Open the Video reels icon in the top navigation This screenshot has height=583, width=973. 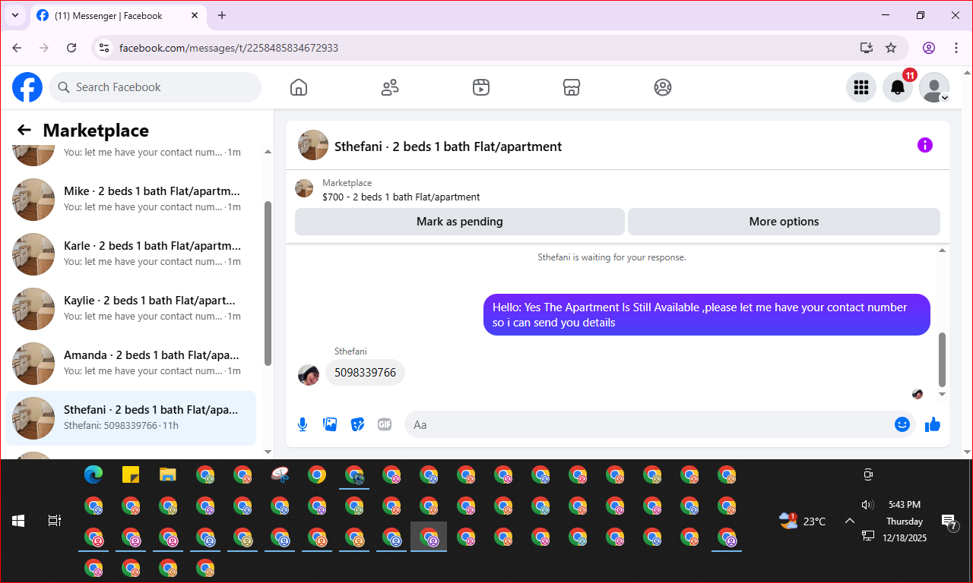[x=480, y=87]
